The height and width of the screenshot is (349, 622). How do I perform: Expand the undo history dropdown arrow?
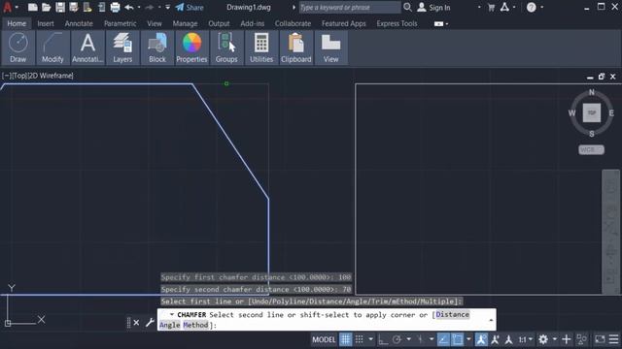pos(139,7)
